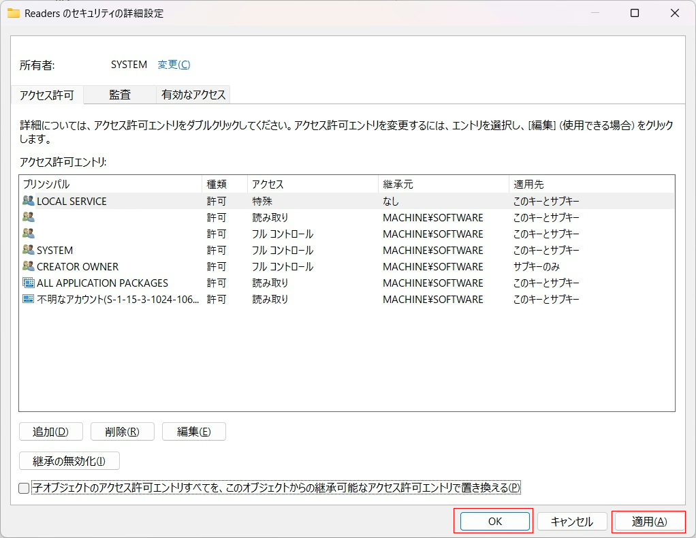
Task: Sort by the プリンシパル column header
Action: tap(110, 185)
